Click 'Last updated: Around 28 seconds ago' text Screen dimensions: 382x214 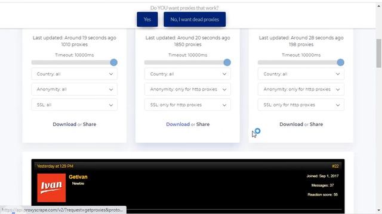[x=301, y=38]
